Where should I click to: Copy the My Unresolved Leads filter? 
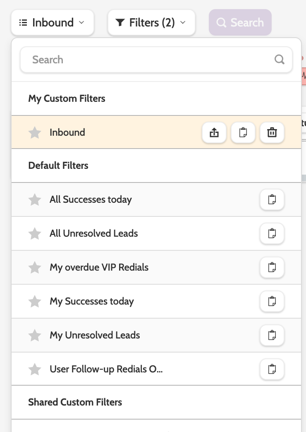point(272,336)
